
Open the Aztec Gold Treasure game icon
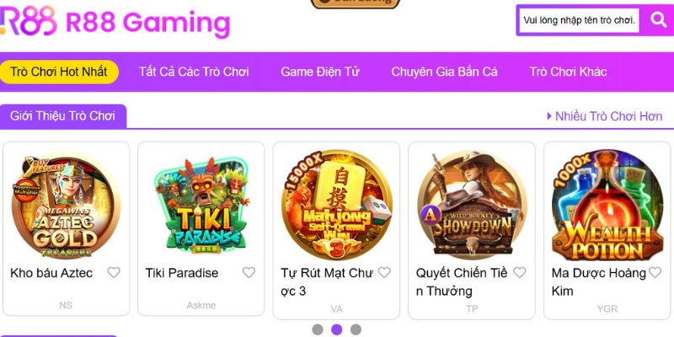click(x=66, y=206)
